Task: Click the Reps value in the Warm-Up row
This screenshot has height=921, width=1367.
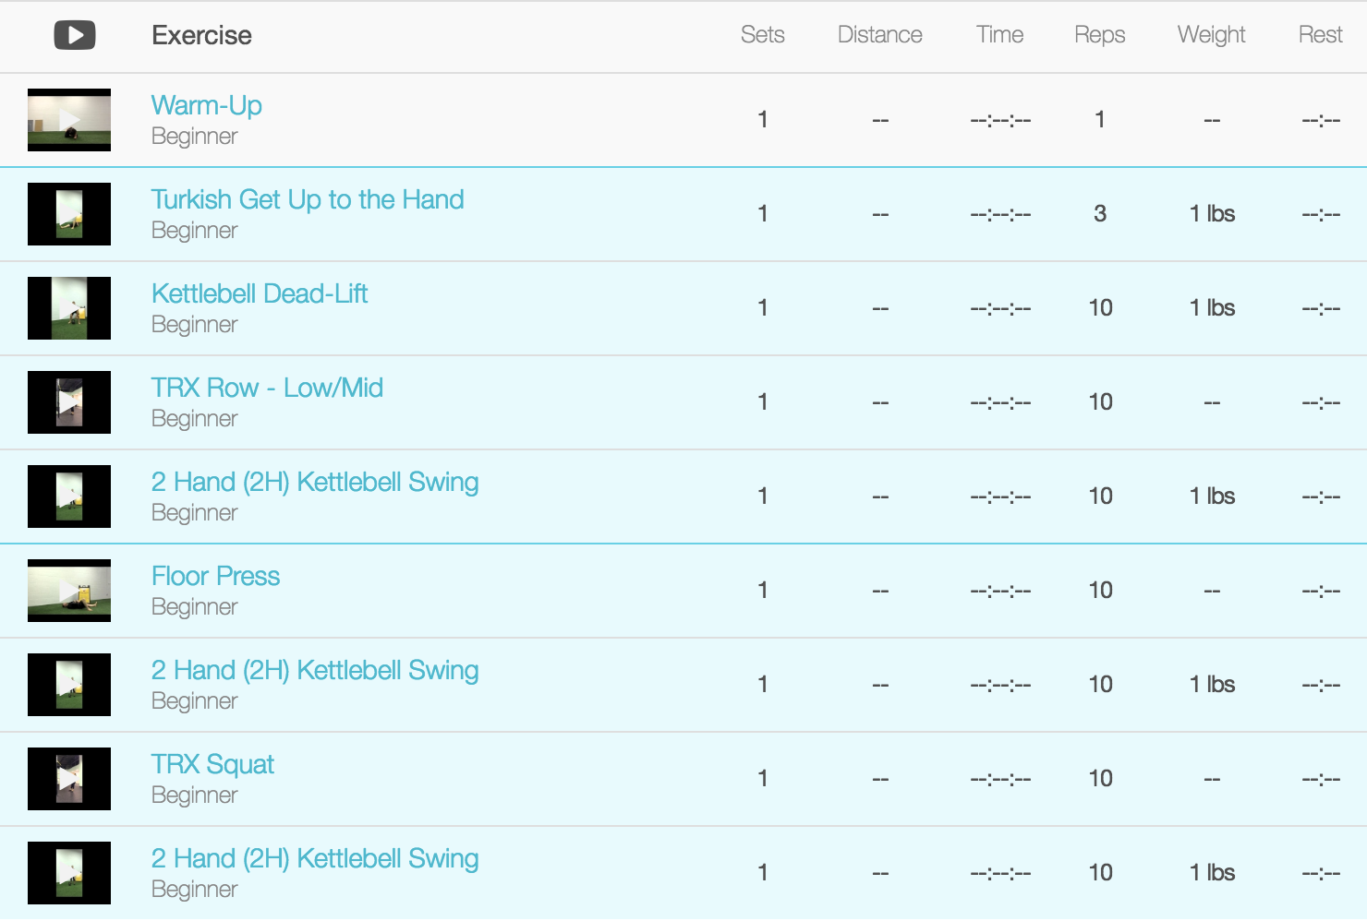Action: coord(1099,119)
